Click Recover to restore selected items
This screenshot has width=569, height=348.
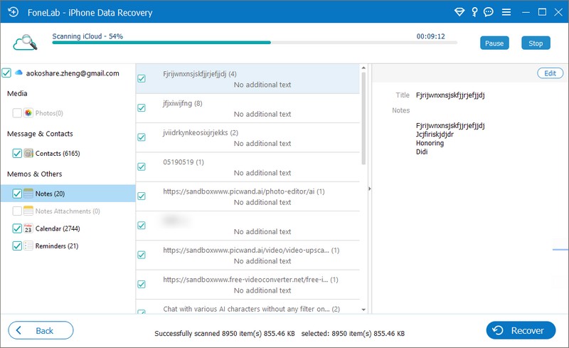click(521, 330)
